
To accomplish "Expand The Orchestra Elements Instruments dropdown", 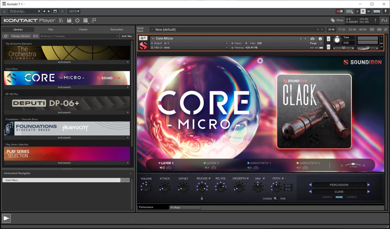I will tap(127, 62).
